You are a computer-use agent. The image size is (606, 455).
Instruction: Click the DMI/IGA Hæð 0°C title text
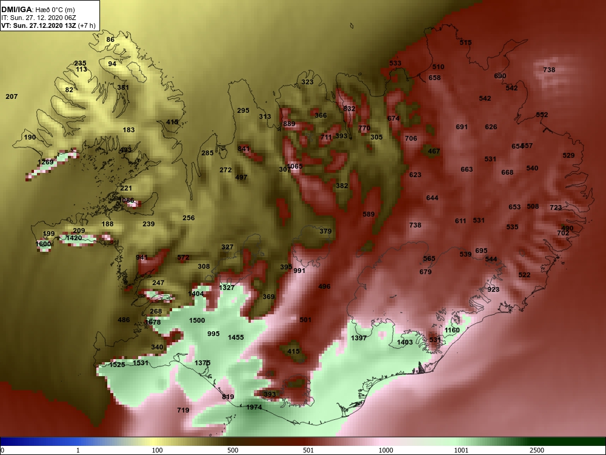[38, 10]
